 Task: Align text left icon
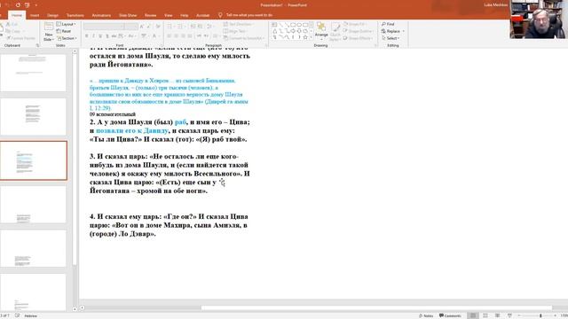click(x=170, y=35)
